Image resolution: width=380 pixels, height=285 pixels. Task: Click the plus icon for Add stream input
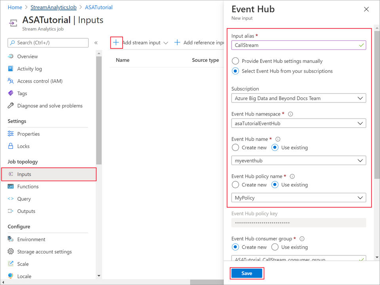(x=116, y=42)
